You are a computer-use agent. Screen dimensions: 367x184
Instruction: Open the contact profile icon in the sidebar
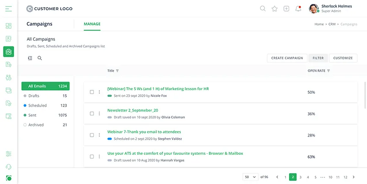8,38
